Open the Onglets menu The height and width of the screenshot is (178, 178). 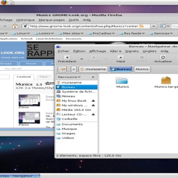tap(150, 51)
